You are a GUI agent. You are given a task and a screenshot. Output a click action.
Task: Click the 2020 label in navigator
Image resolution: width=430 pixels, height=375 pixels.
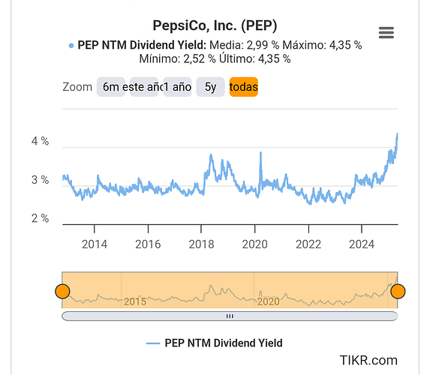pyautogui.click(x=268, y=301)
